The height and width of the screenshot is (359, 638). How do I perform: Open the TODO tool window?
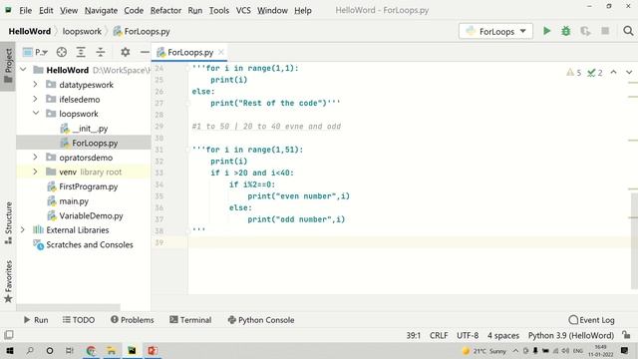pyautogui.click(x=79, y=320)
